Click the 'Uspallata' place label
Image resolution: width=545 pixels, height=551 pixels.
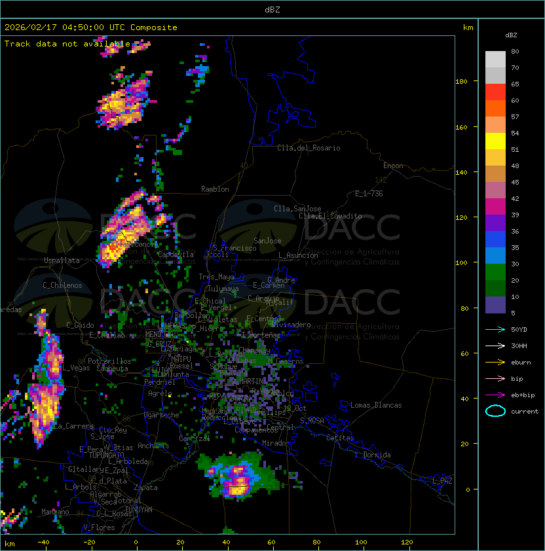click(x=62, y=260)
